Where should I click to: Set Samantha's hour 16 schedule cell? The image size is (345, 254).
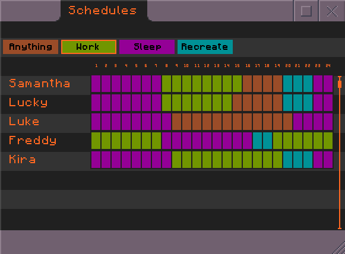pos(247,84)
